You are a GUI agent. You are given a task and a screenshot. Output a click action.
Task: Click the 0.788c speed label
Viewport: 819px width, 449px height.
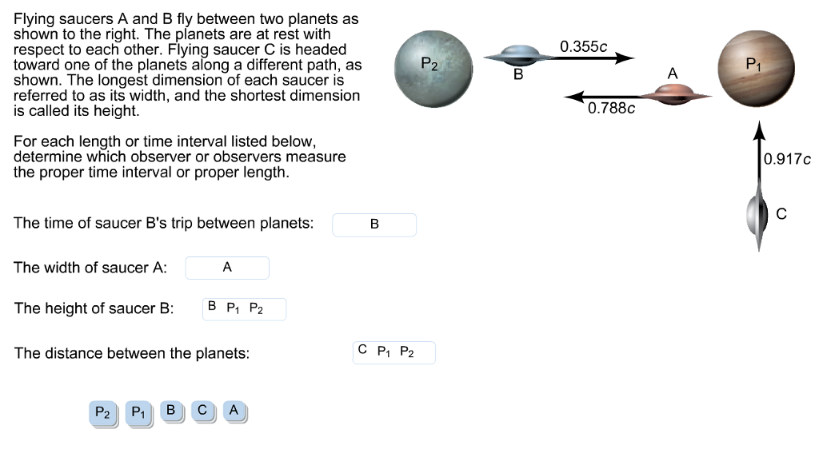[611, 109]
